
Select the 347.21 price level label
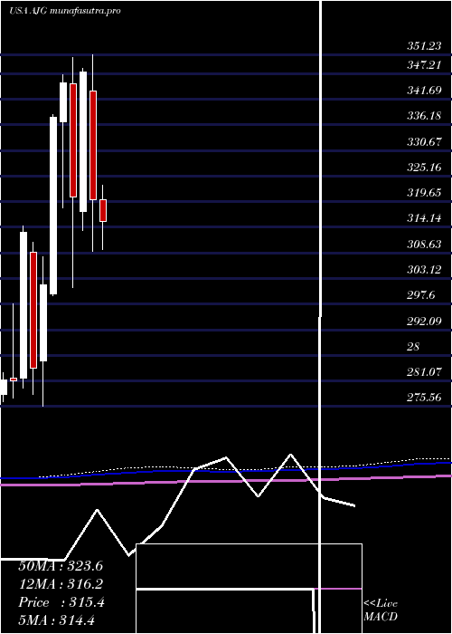click(424, 64)
